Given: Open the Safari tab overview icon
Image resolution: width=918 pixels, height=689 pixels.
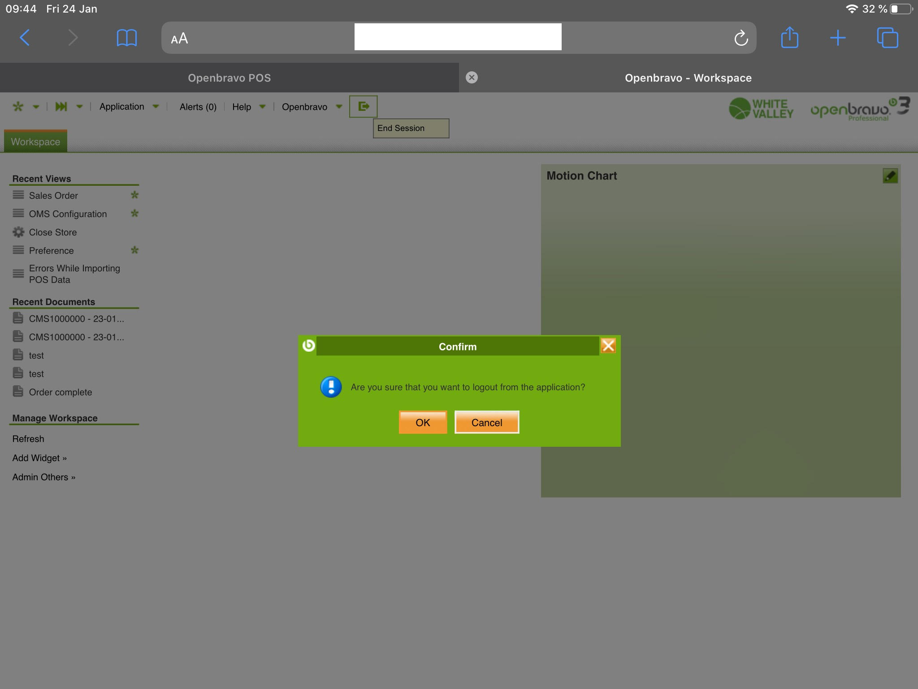Looking at the screenshot, I should [x=887, y=38].
